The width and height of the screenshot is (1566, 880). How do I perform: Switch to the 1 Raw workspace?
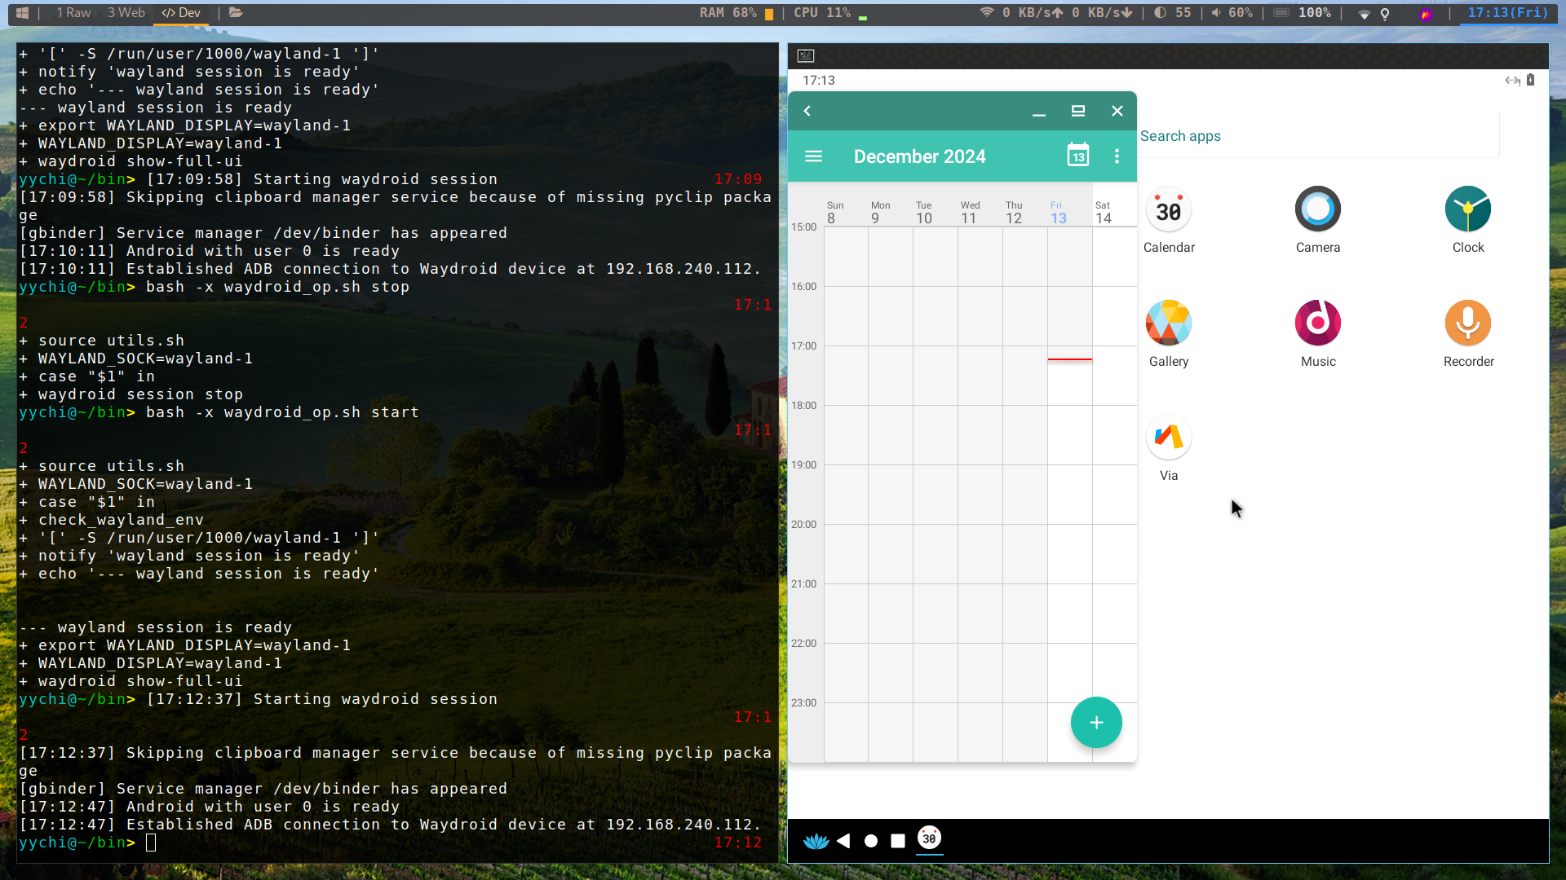point(73,12)
